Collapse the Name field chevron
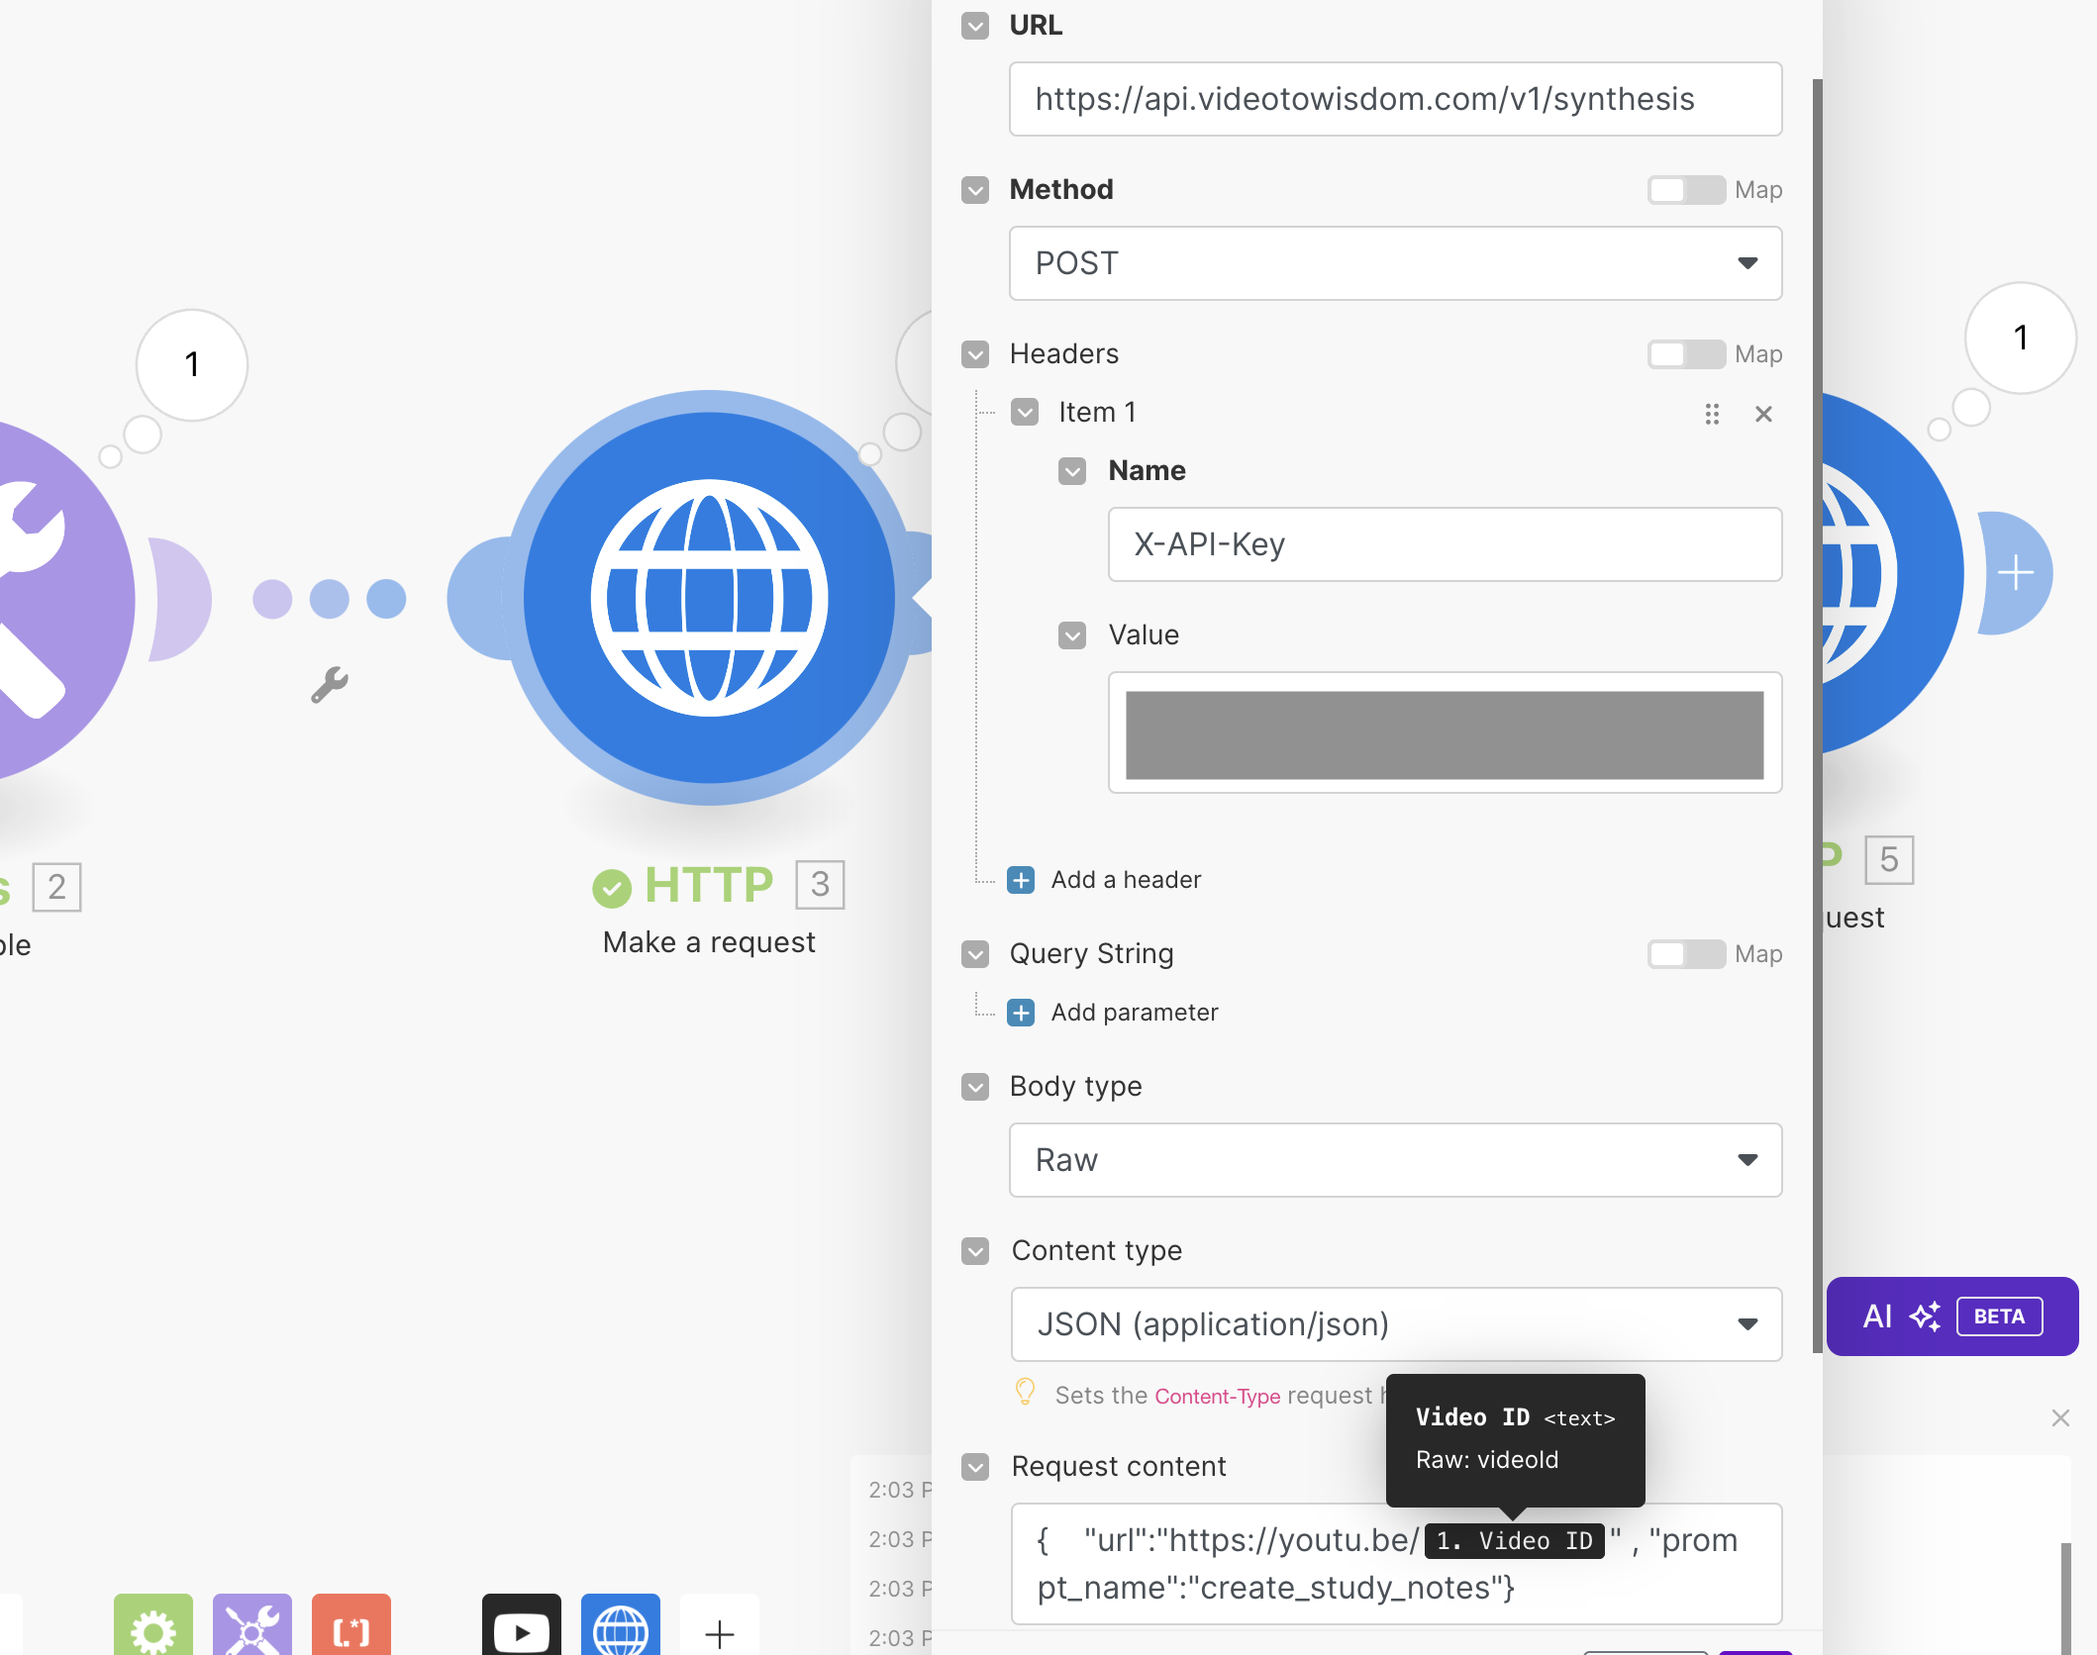 point(1072,471)
